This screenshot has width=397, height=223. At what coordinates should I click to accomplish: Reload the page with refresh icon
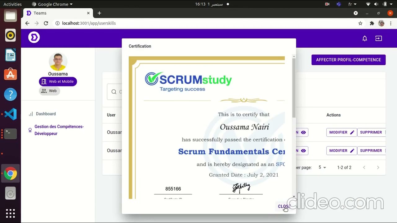(x=46, y=23)
